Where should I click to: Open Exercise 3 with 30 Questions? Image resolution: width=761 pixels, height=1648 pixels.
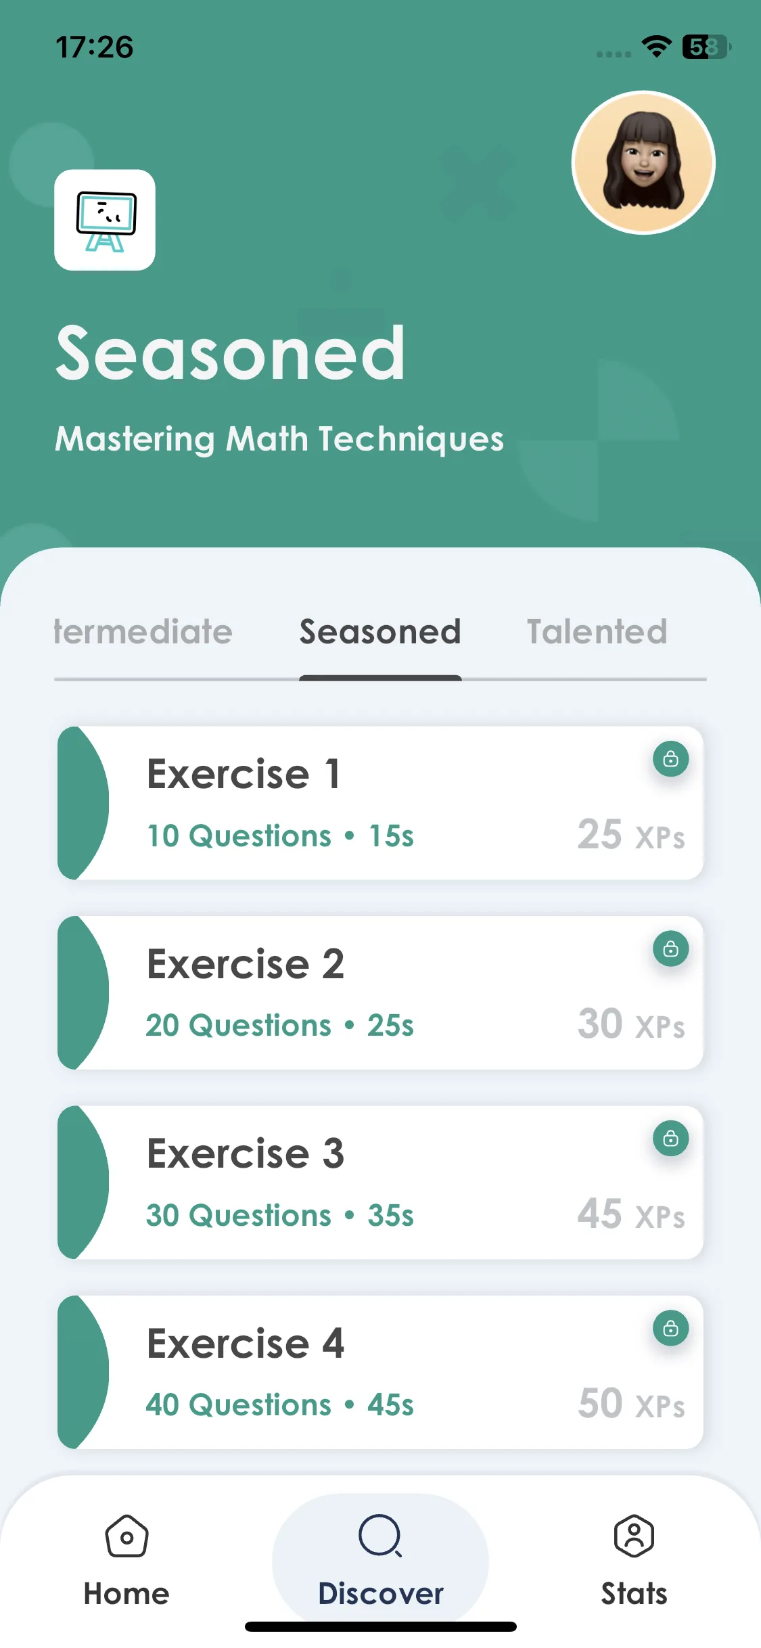tap(380, 1183)
